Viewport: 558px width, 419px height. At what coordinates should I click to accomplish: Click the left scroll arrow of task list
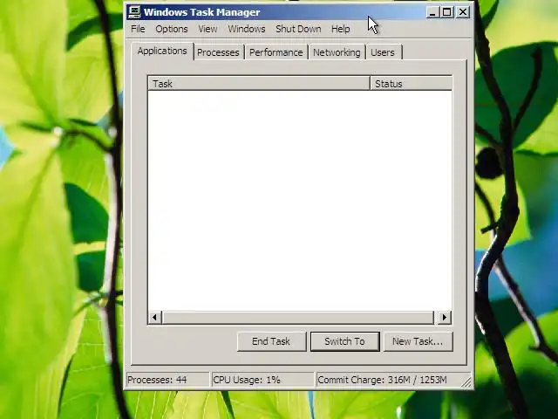155,317
